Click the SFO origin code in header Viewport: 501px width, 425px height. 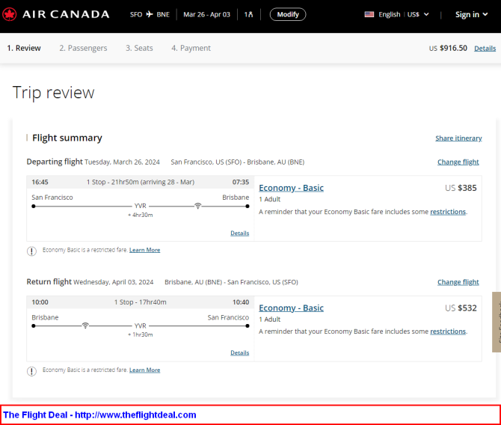[x=136, y=14]
